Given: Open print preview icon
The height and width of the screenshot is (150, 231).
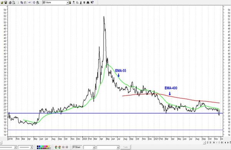Looking at the screenshot, I should [x=13, y=2].
